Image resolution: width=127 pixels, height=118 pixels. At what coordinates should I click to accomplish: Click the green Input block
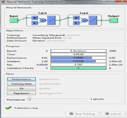[x=14, y=20]
